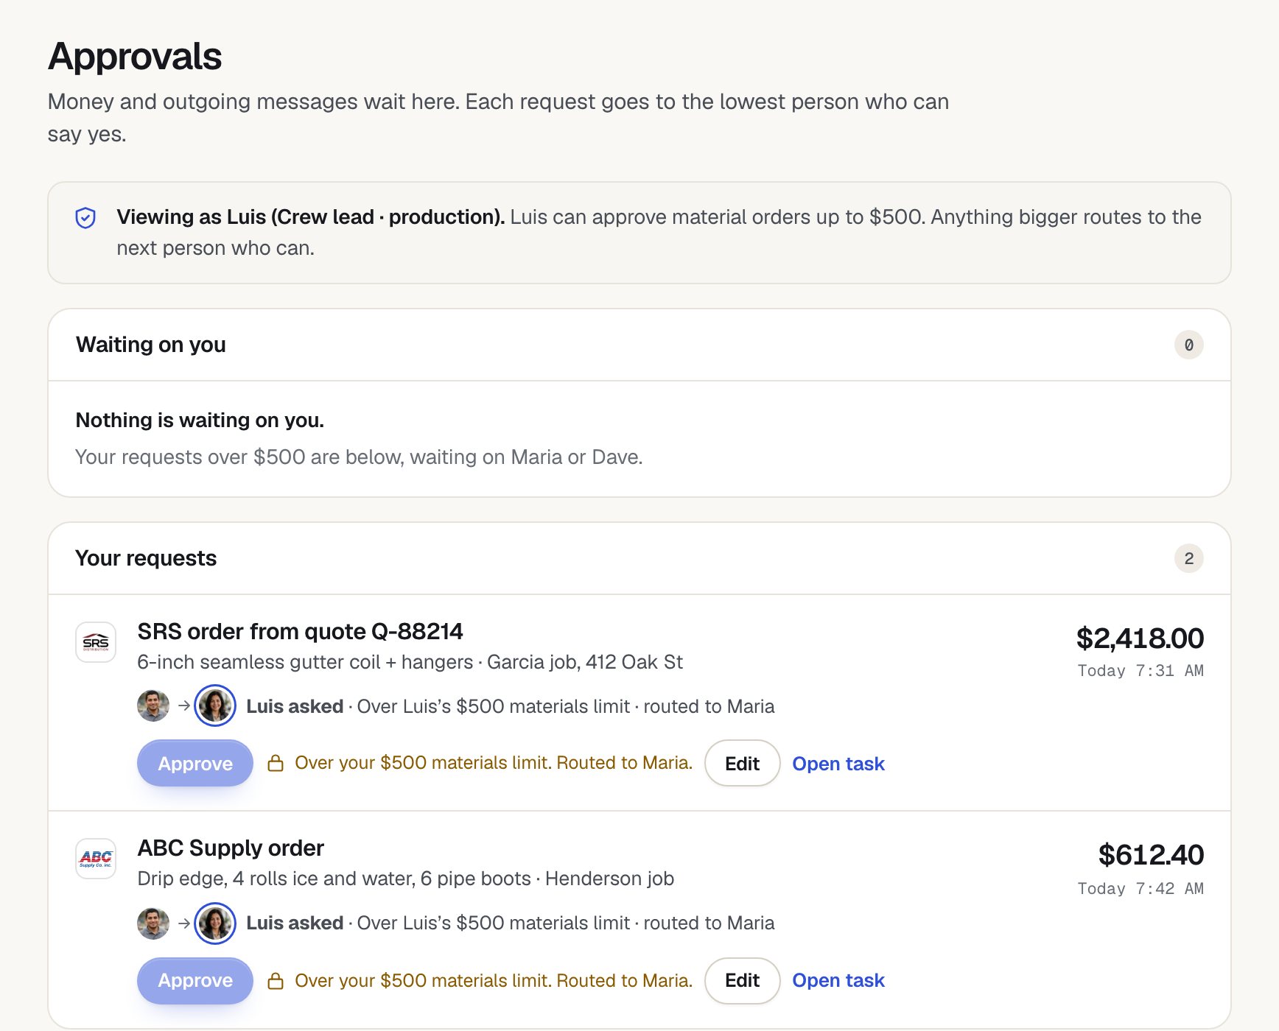Select the SRS order from quote Q-88214 title

[300, 632]
